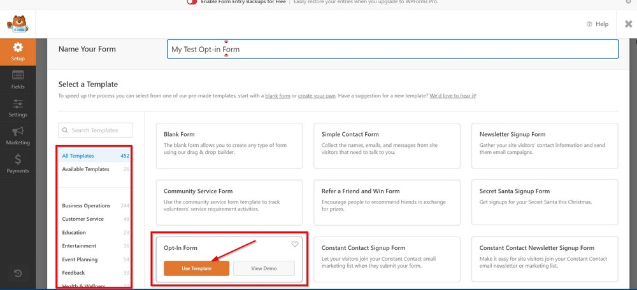
Task: Click the search magnifier icon
Action: (x=66, y=130)
